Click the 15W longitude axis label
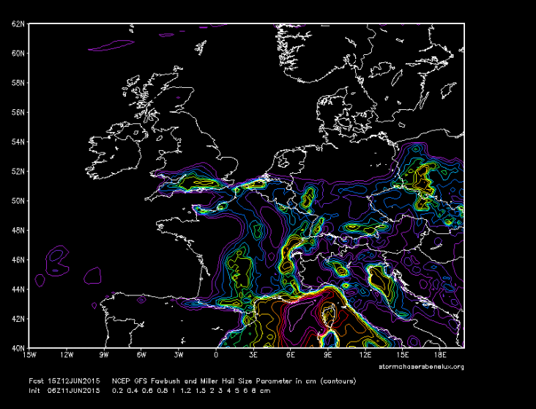The height and width of the screenshot is (409, 536). [30, 355]
